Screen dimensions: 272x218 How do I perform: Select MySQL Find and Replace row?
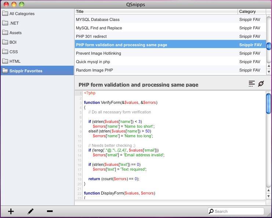coord(170,28)
